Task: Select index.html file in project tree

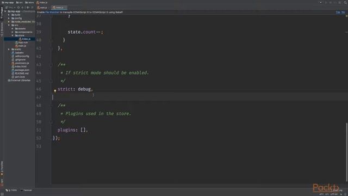Action: (19, 66)
